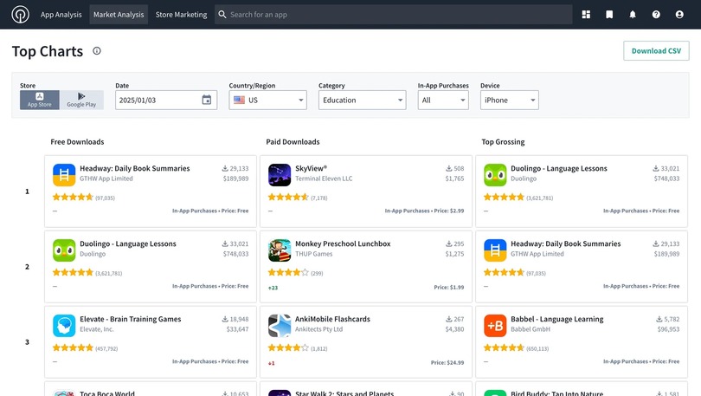Click the $96,953 revenue value on Babbel
The height and width of the screenshot is (396, 701).
point(668,329)
